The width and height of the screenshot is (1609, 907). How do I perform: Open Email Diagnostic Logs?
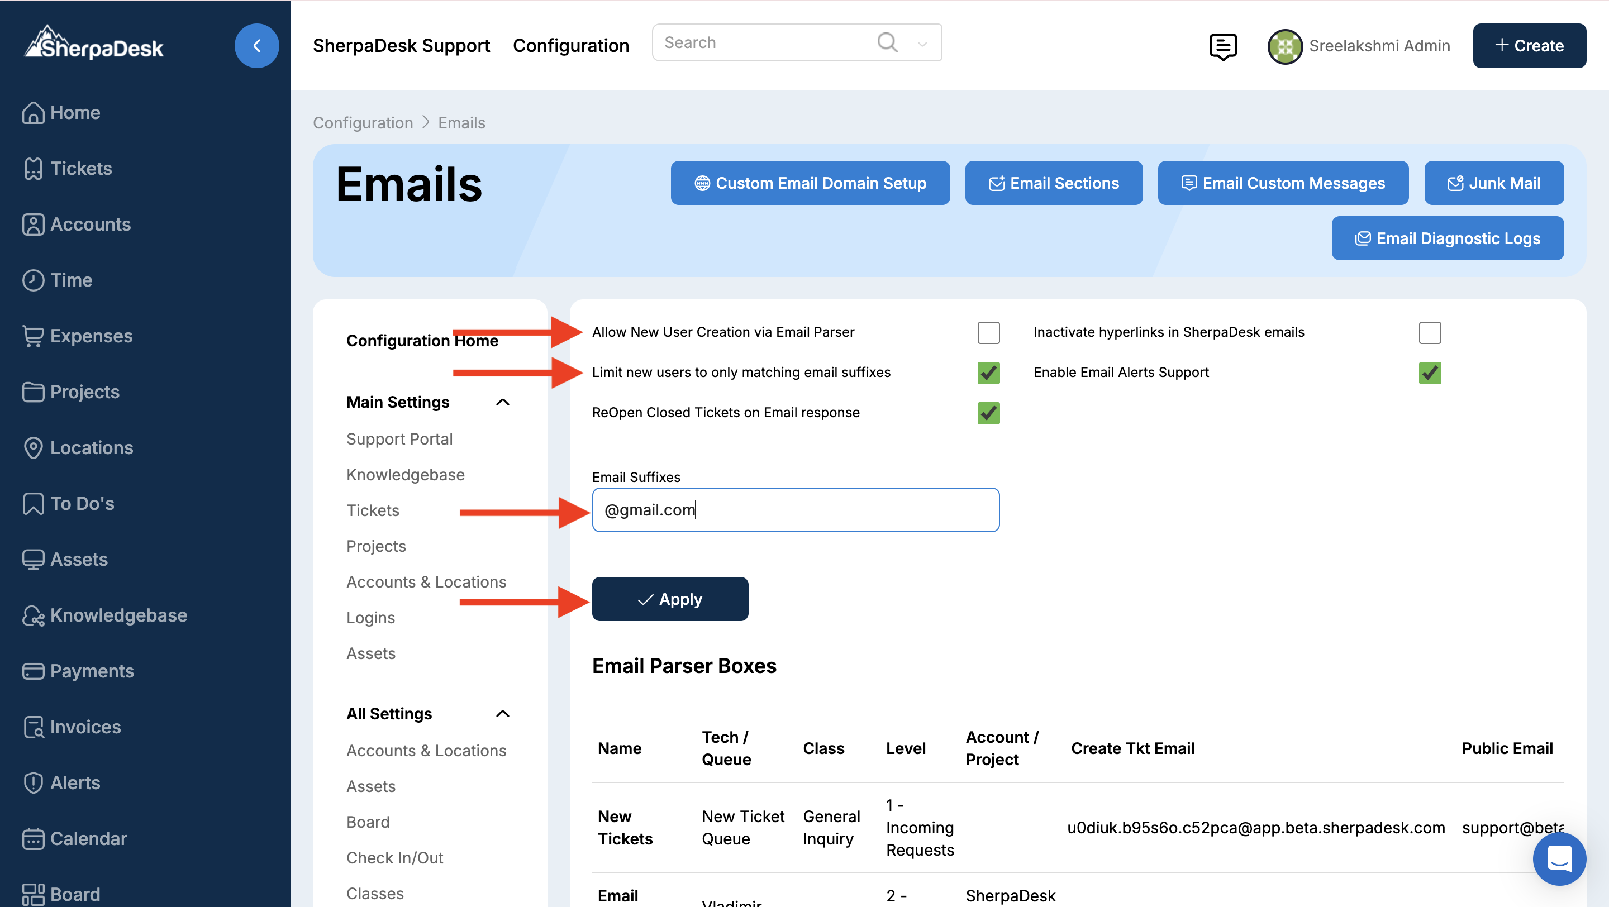[1447, 238]
